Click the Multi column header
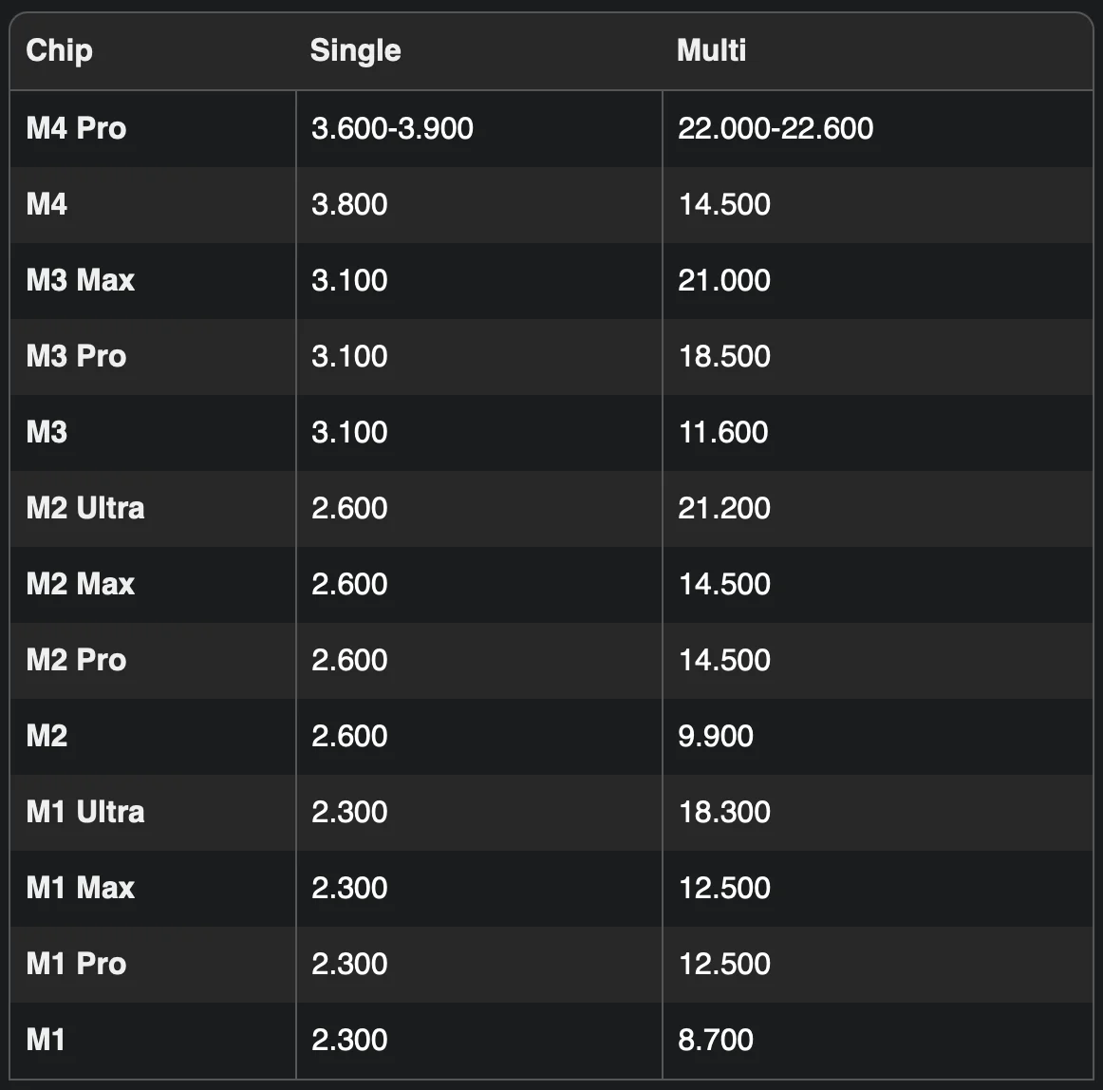The image size is (1103, 1090). point(711,50)
